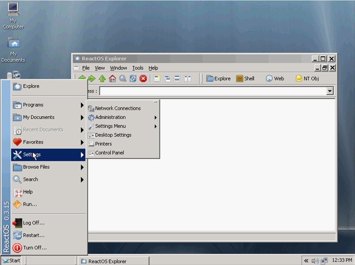355x265 pixels.
Task: Open Network Connections from Settings submenu
Action: [x=123, y=108]
